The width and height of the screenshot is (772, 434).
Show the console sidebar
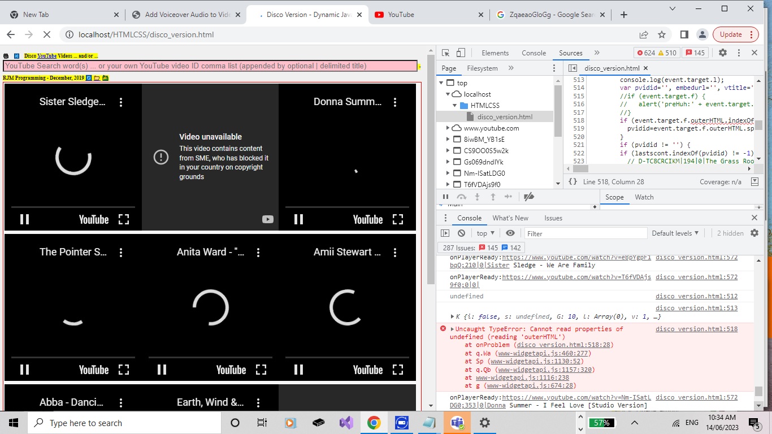445,233
